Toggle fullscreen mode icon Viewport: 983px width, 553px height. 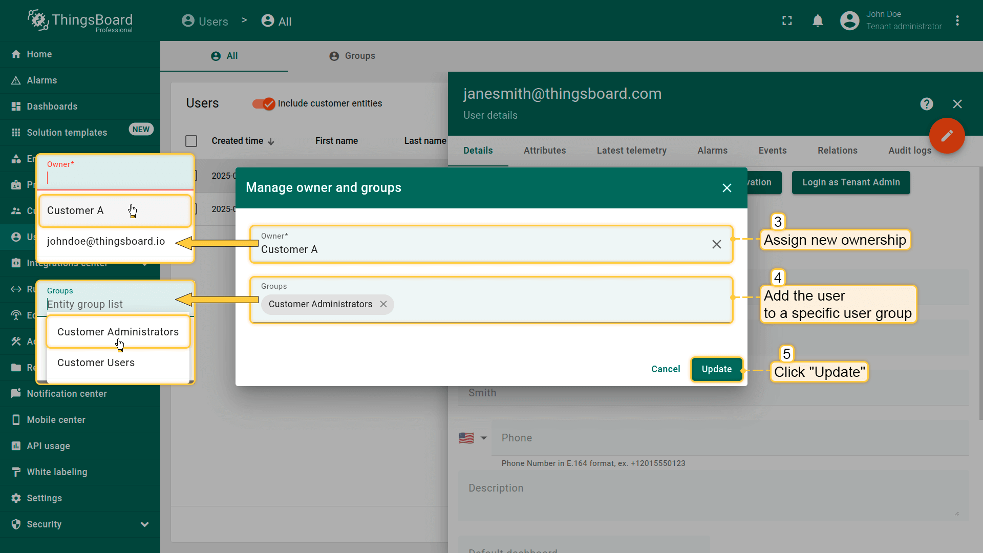[x=787, y=21]
